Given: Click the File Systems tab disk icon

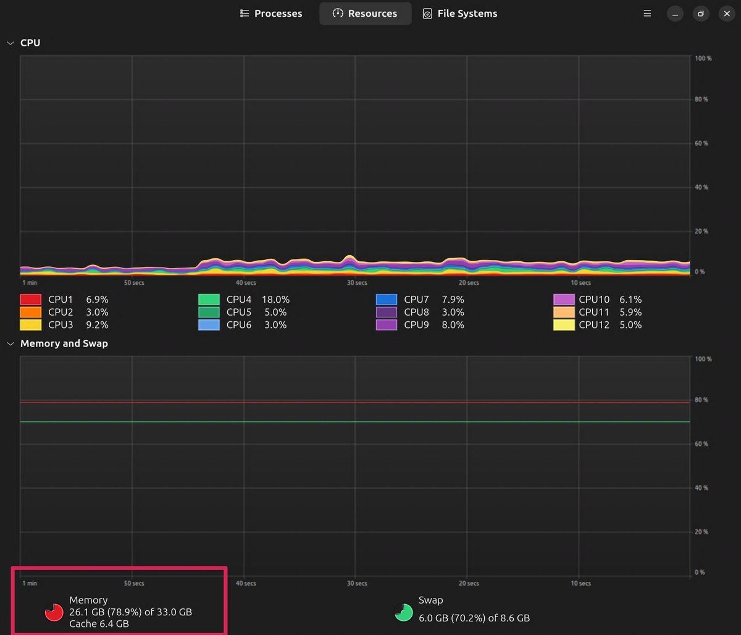Looking at the screenshot, I should pyautogui.click(x=427, y=14).
